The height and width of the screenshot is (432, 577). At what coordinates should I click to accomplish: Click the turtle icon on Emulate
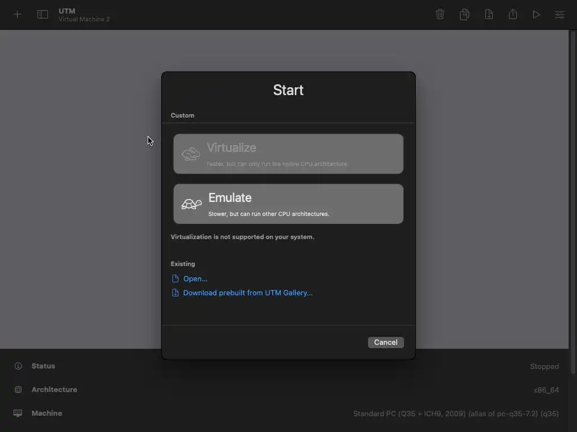(192, 204)
